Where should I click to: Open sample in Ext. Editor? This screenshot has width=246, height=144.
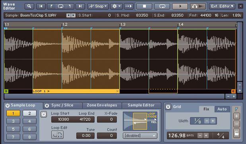(222, 6)
